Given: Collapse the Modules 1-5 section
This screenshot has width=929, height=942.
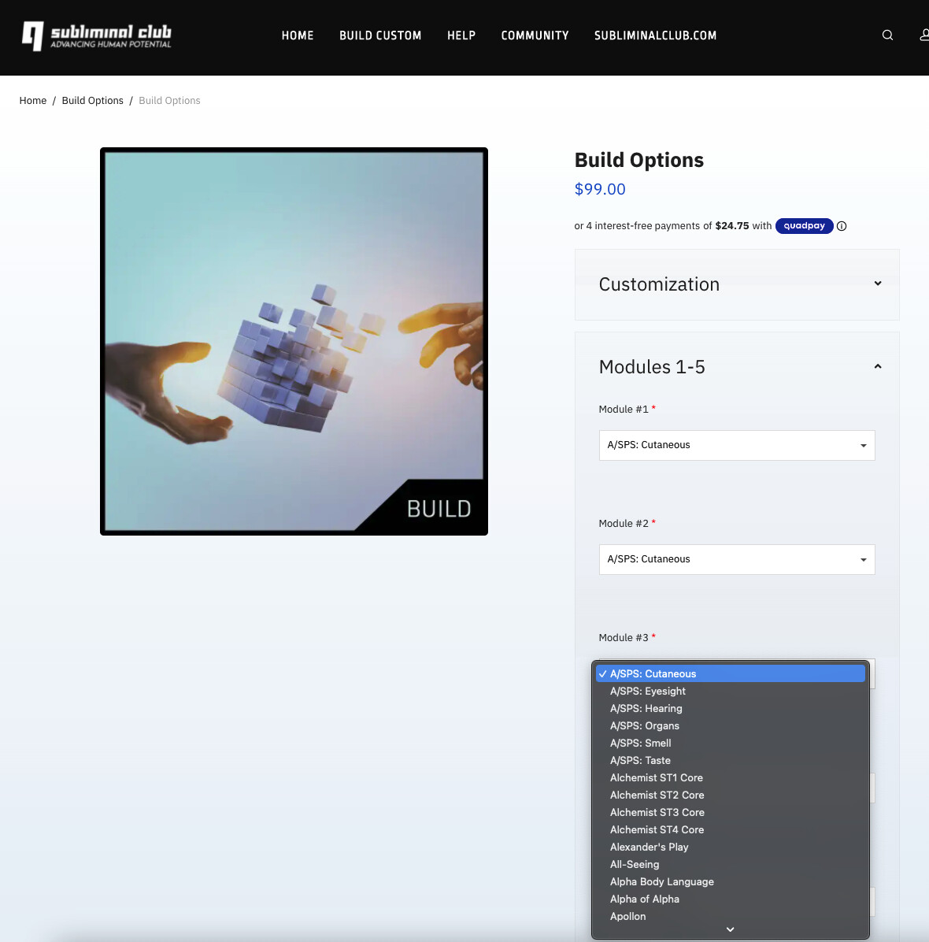Looking at the screenshot, I should click(x=737, y=366).
